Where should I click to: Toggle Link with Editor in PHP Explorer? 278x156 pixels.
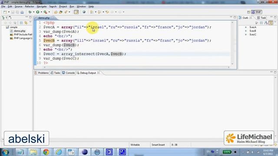pos(26,23)
